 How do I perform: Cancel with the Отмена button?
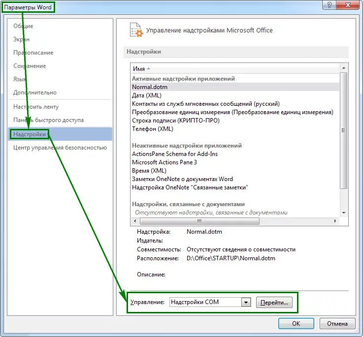[x=337, y=323]
